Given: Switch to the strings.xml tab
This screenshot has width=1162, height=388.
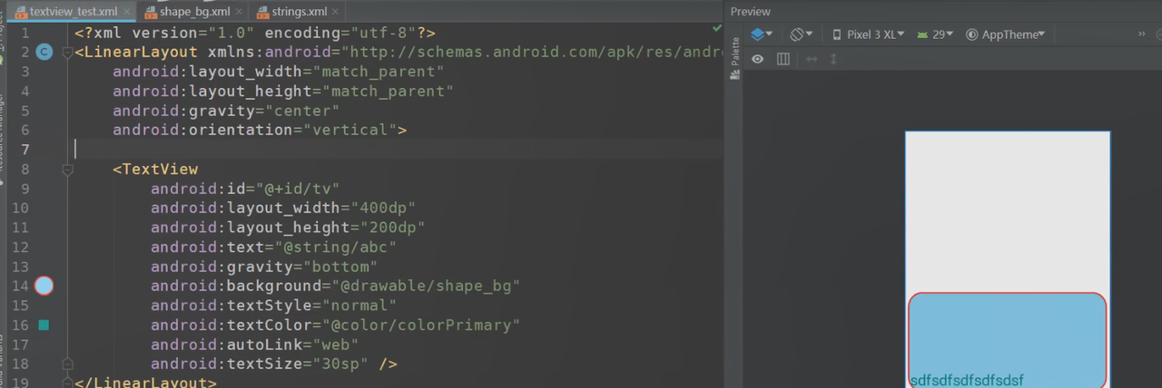Looking at the screenshot, I should [x=300, y=12].
